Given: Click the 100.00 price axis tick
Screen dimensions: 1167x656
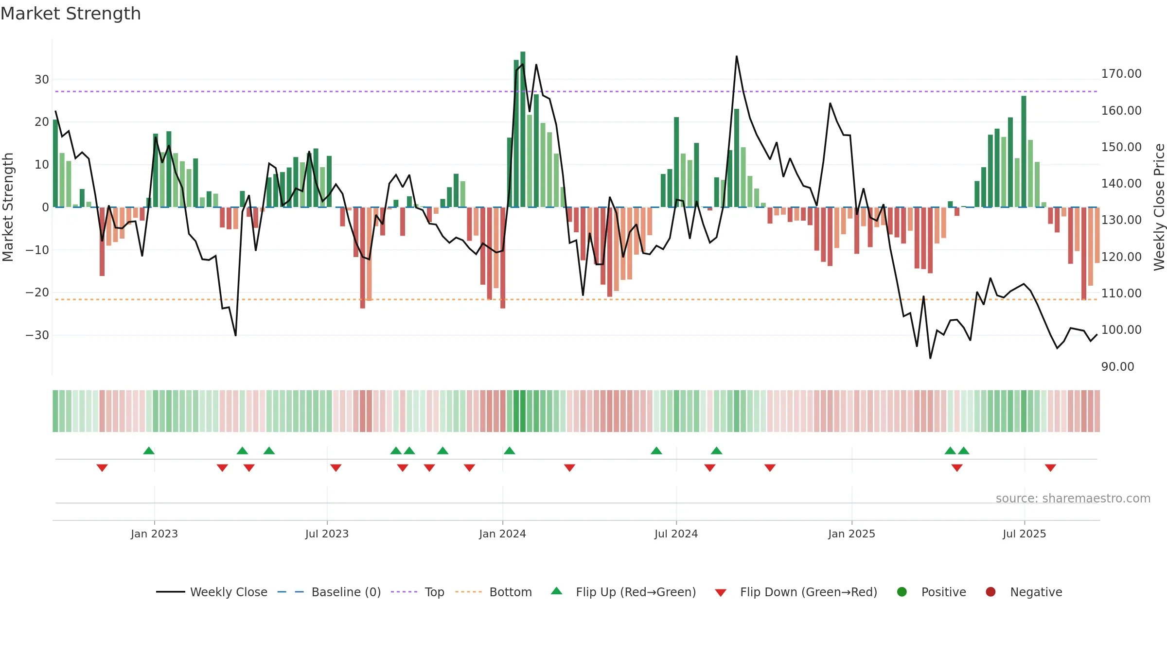Looking at the screenshot, I should pos(1121,330).
